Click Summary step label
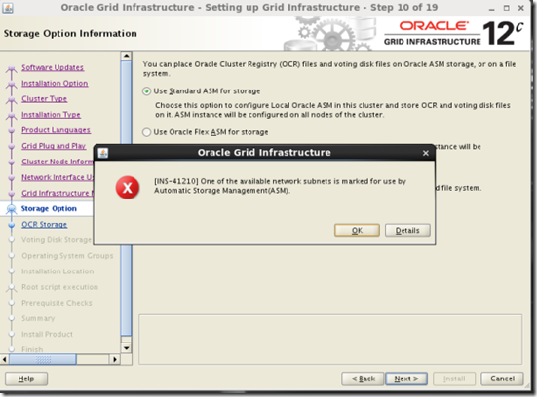This screenshot has width=537, height=397. (x=38, y=319)
